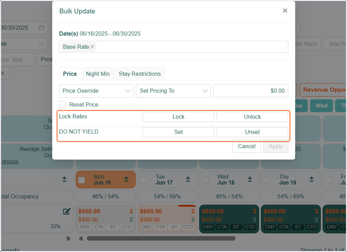The width and height of the screenshot is (347, 252).
Task: Click the $0.00 price input field
Action: (x=251, y=91)
